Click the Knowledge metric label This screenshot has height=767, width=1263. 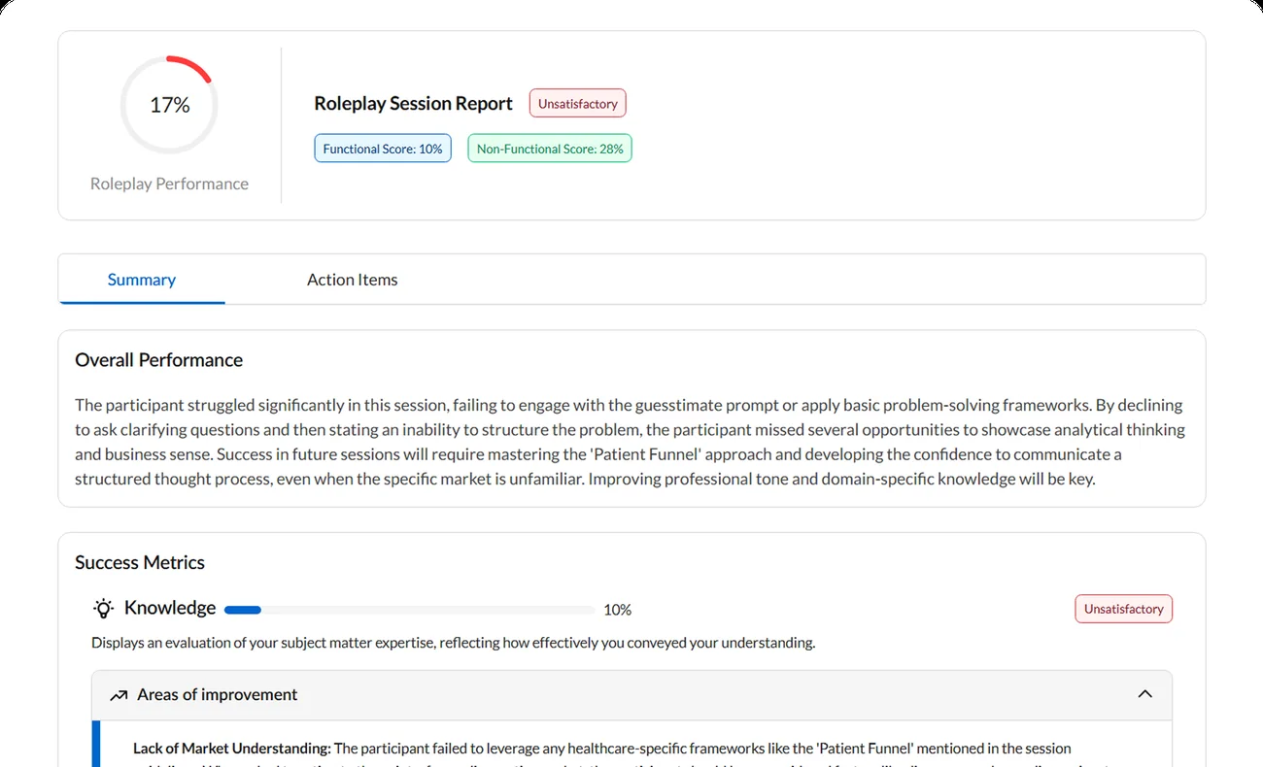tap(170, 608)
